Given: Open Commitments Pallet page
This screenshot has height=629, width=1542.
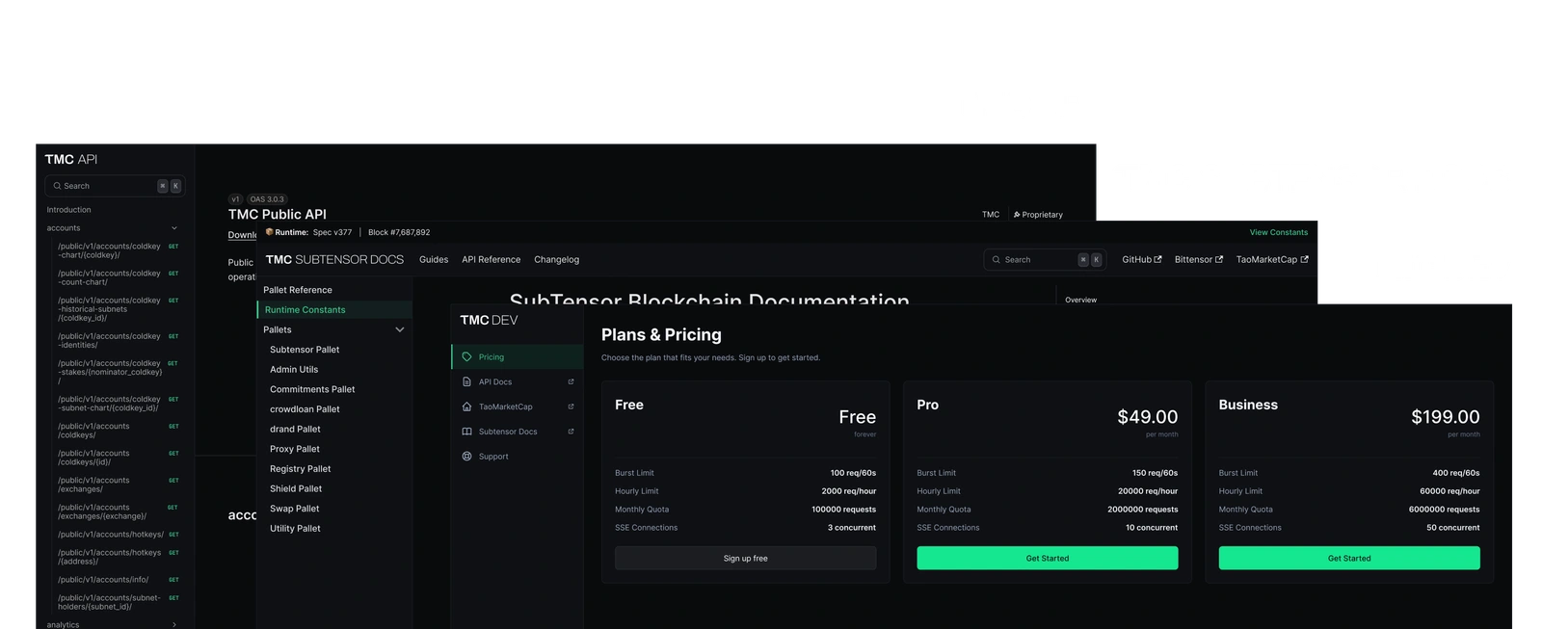Looking at the screenshot, I should click(312, 389).
